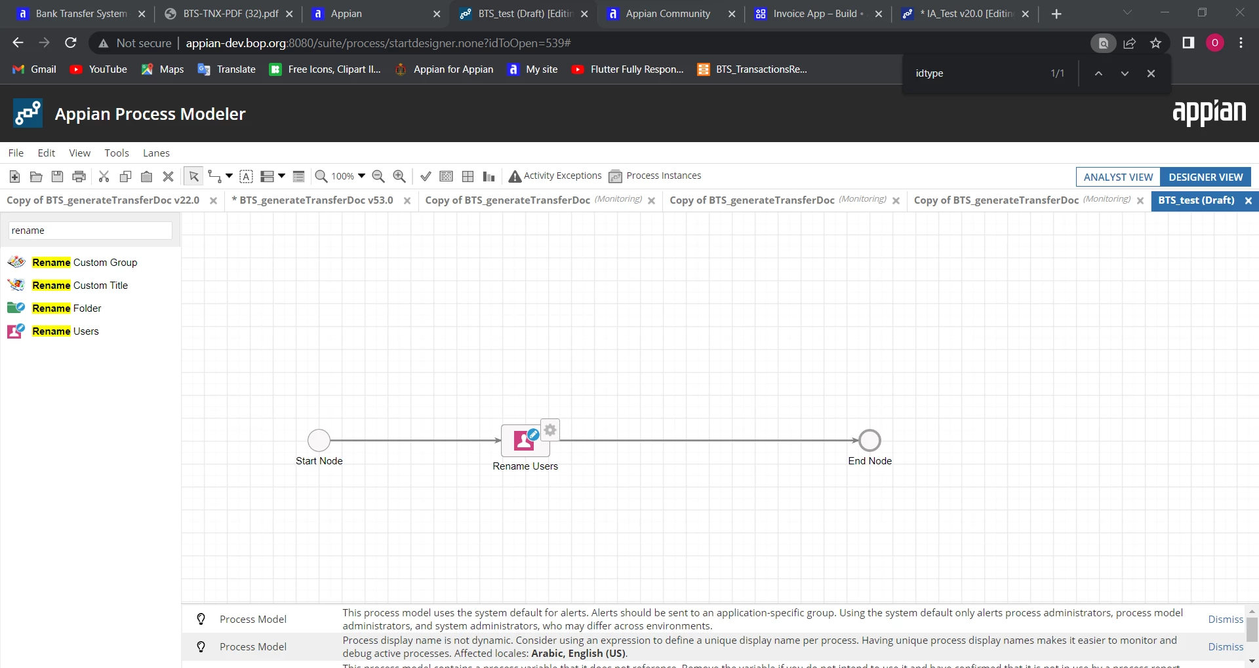Open the Appian for Appian bookmark
The height and width of the screenshot is (668, 1259).
point(445,69)
